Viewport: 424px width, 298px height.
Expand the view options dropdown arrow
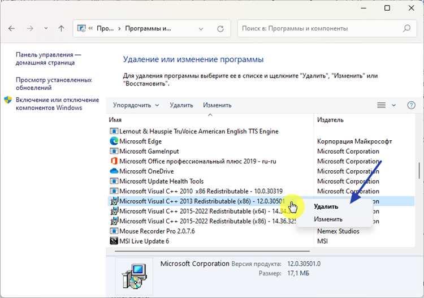393,105
